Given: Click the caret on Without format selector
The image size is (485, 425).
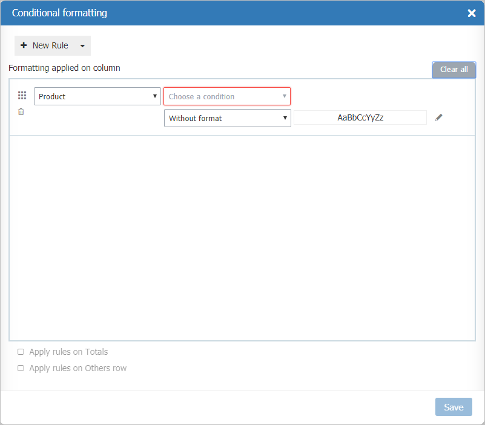Looking at the screenshot, I should point(285,117).
